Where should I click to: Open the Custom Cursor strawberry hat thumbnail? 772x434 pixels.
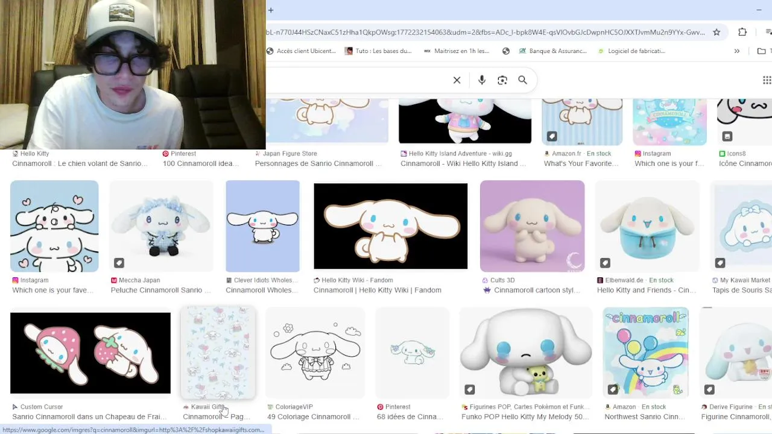pyautogui.click(x=90, y=353)
